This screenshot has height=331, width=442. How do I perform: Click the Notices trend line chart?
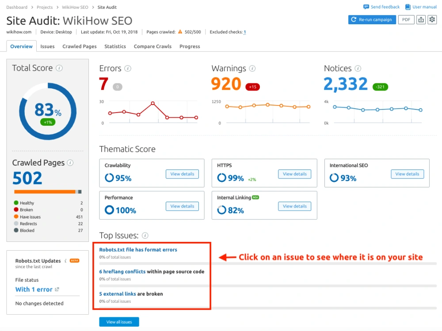(x=377, y=109)
